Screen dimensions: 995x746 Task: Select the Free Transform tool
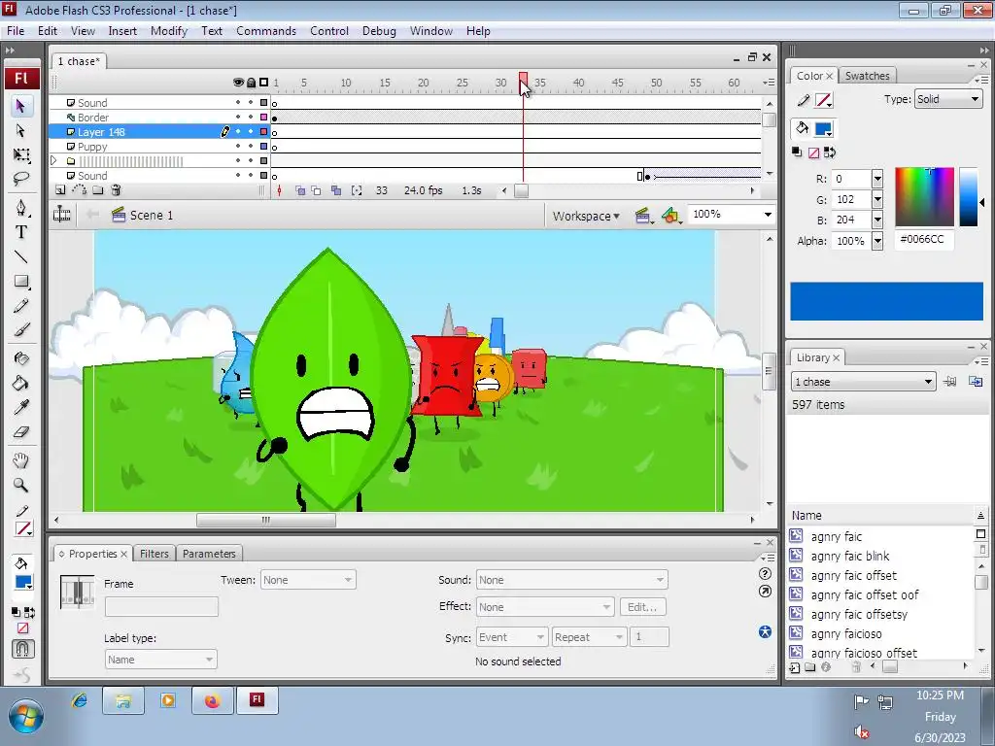[x=21, y=154]
